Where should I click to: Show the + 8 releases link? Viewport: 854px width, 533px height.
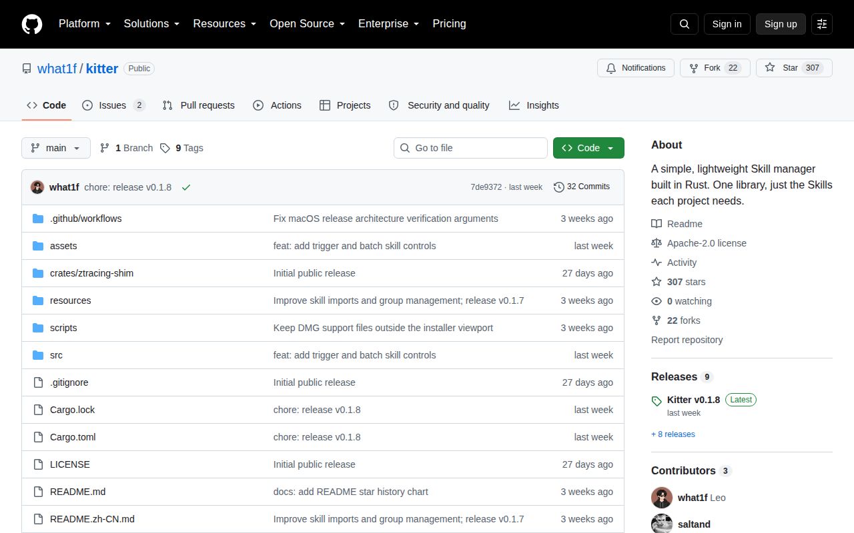coord(673,434)
